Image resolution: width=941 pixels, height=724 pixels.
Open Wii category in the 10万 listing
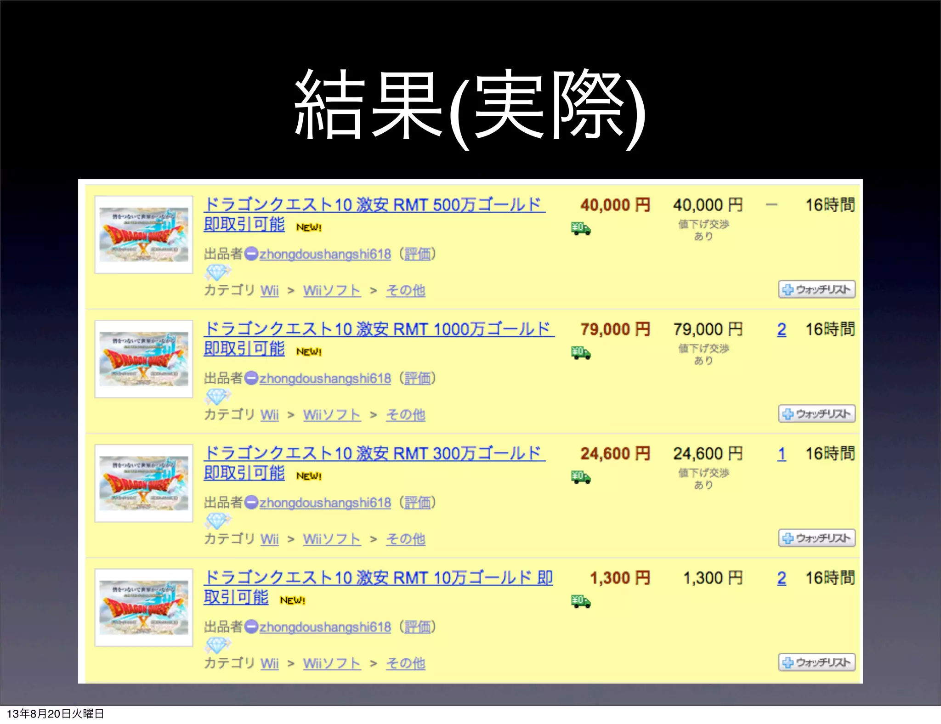tap(270, 663)
